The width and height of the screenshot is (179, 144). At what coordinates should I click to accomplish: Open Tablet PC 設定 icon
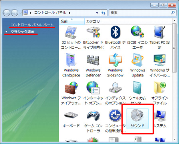click(159, 38)
